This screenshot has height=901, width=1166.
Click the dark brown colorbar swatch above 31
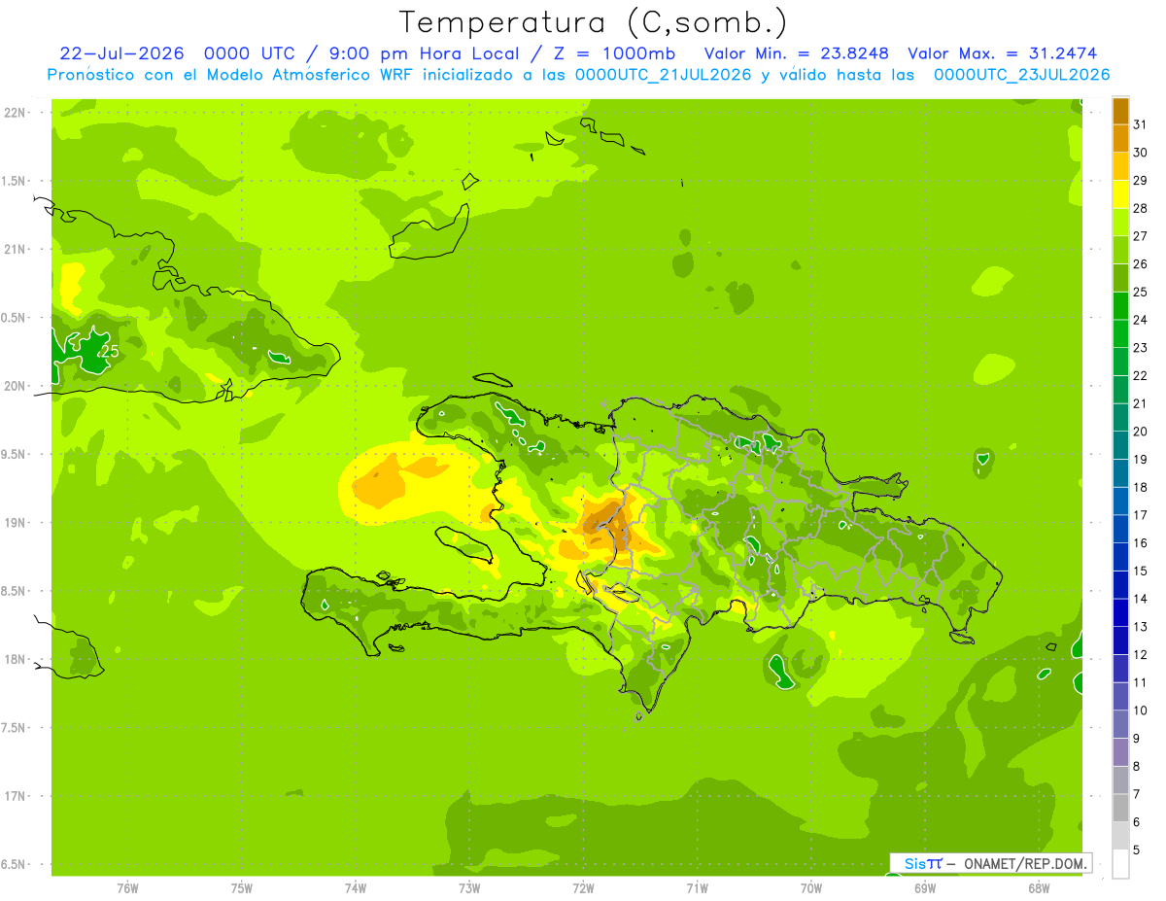coord(1120,112)
